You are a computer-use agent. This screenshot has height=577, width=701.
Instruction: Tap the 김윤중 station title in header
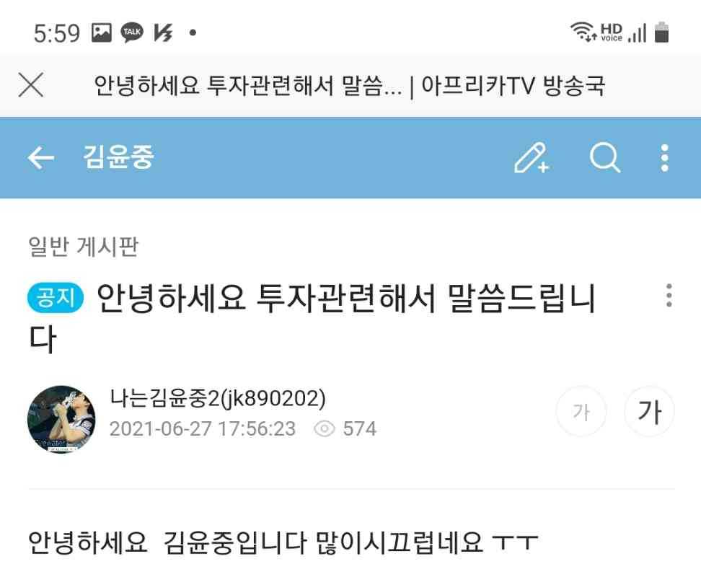coord(118,157)
